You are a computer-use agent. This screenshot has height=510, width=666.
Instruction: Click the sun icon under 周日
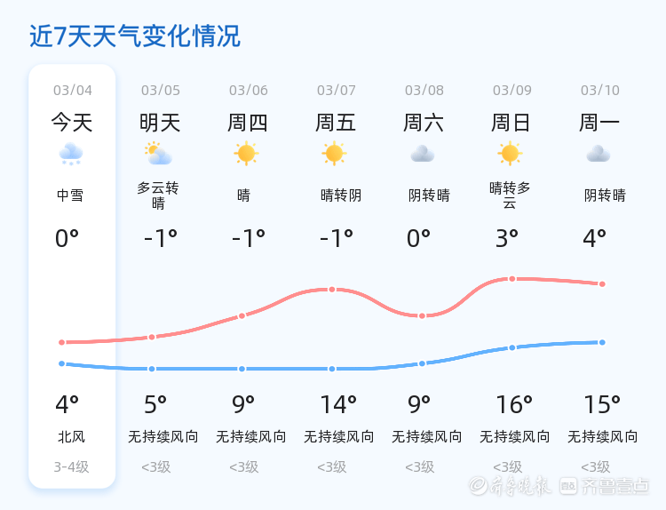click(510, 154)
